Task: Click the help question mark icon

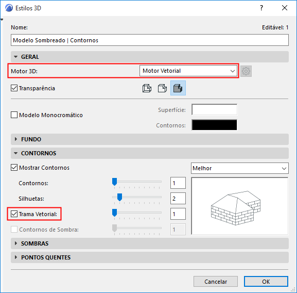Action: pos(261,8)
